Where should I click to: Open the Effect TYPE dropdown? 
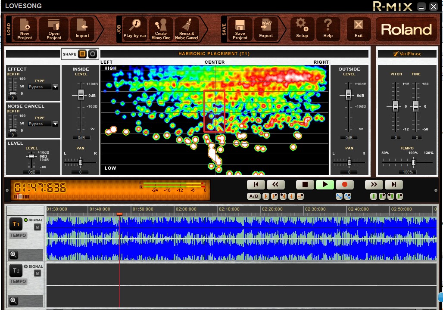pos(55,87)
